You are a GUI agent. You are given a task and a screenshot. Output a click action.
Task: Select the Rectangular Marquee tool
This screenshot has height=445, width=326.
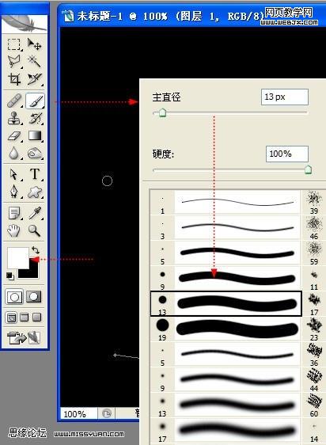[13, 44]
